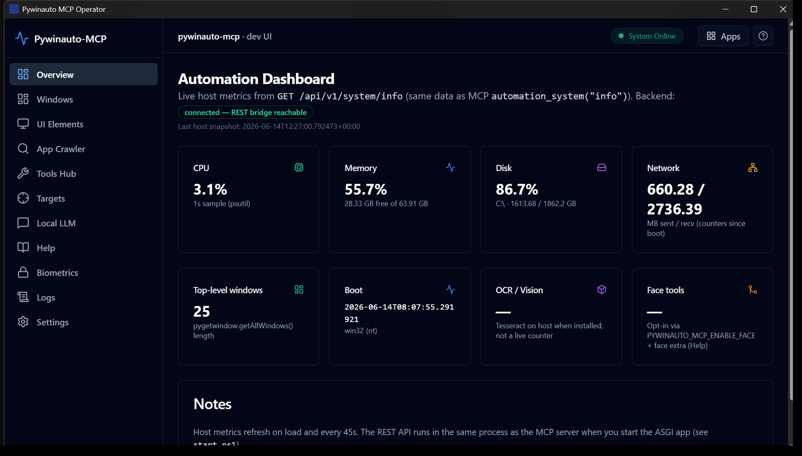
Task: Click the Windows icon in sidebar
Action: (x=23, y=99)
